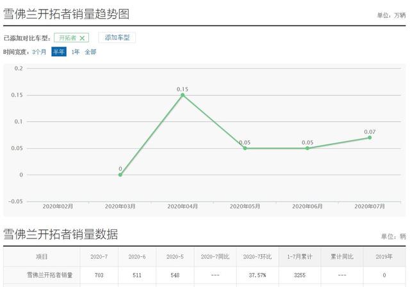
Task: Click the 单位: 万辆 label
Action: point(391,15)
